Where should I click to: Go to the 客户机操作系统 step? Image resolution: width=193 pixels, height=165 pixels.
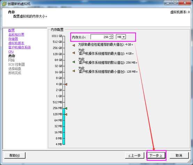20,47
